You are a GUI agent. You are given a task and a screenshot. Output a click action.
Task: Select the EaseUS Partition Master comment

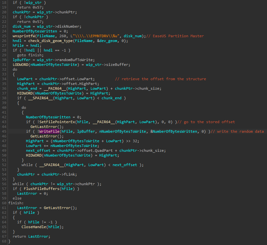(175, 36)
